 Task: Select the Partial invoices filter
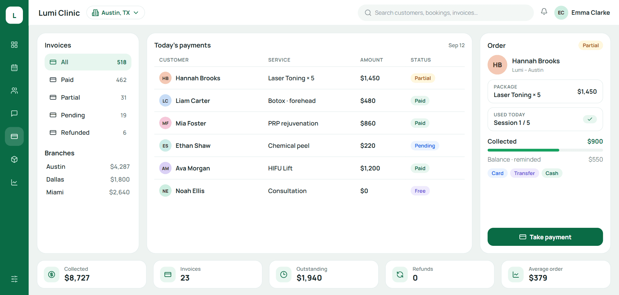(88, 97)
